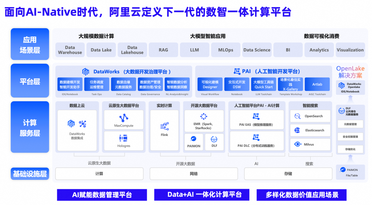Open the MaxCompute icon
Screen dimensions: 372x205
(x=124, y=118)
